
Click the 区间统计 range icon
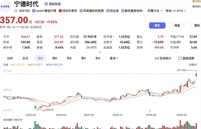[x=157, y=58]
